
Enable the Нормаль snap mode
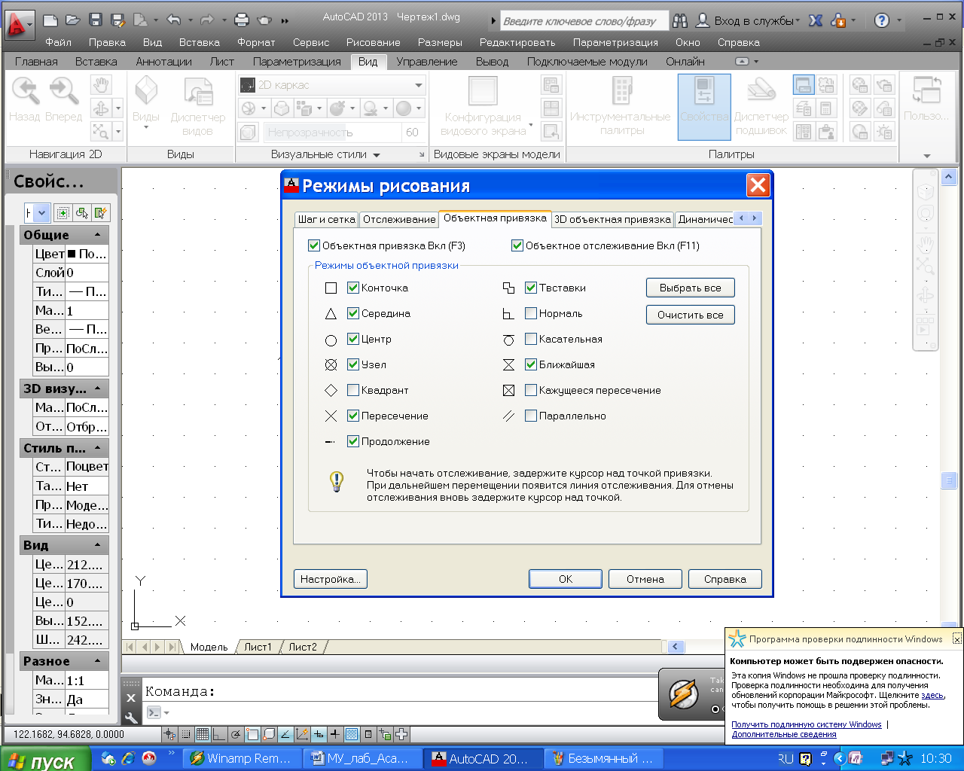(x=531, y=313)
